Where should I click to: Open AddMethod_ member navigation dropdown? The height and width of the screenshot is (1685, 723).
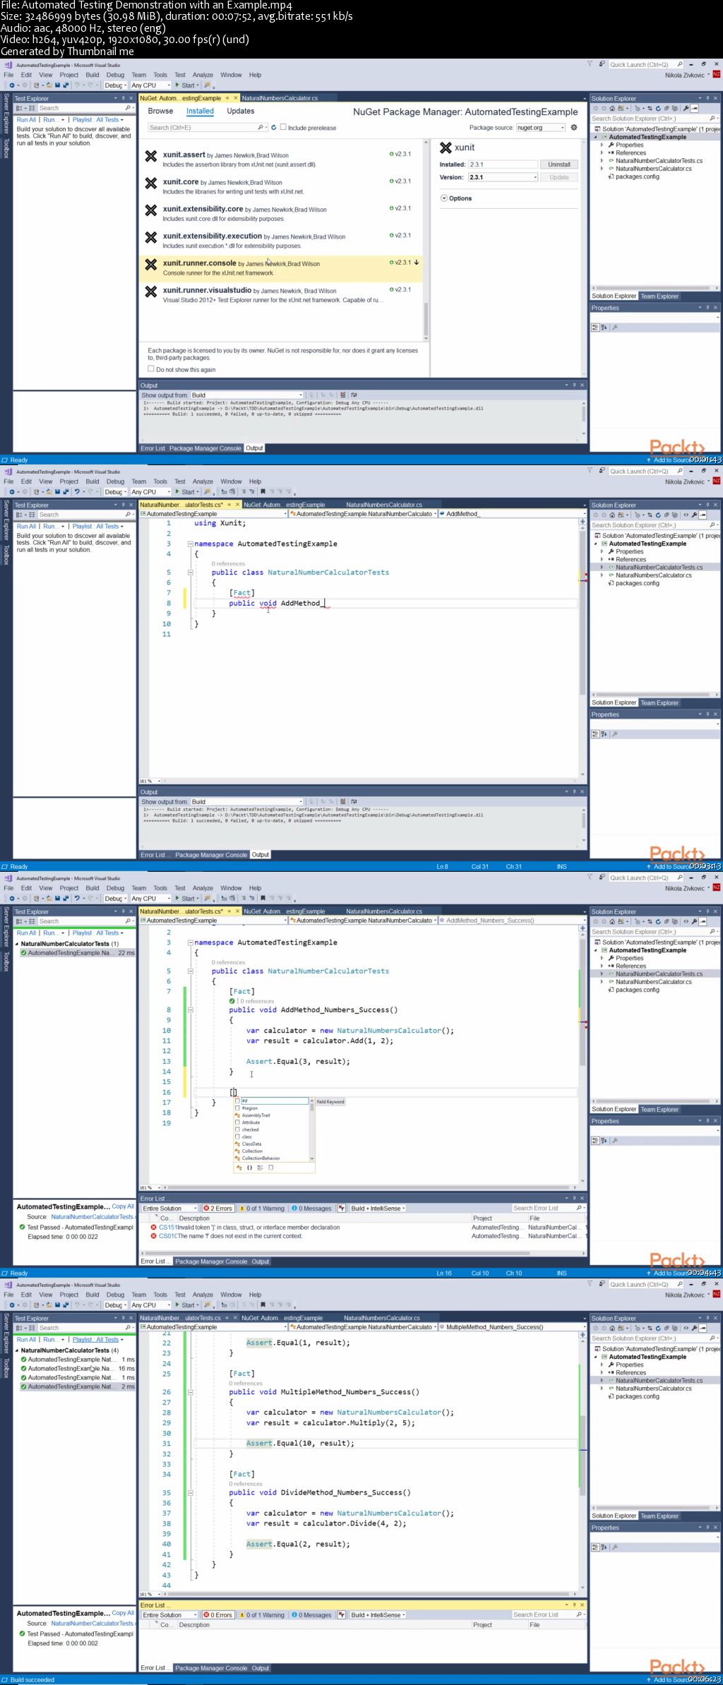point(513,514)
